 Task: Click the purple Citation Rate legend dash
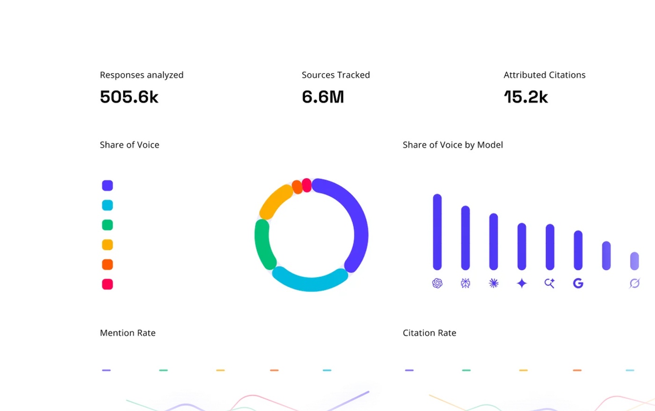(x=409, y=370)
